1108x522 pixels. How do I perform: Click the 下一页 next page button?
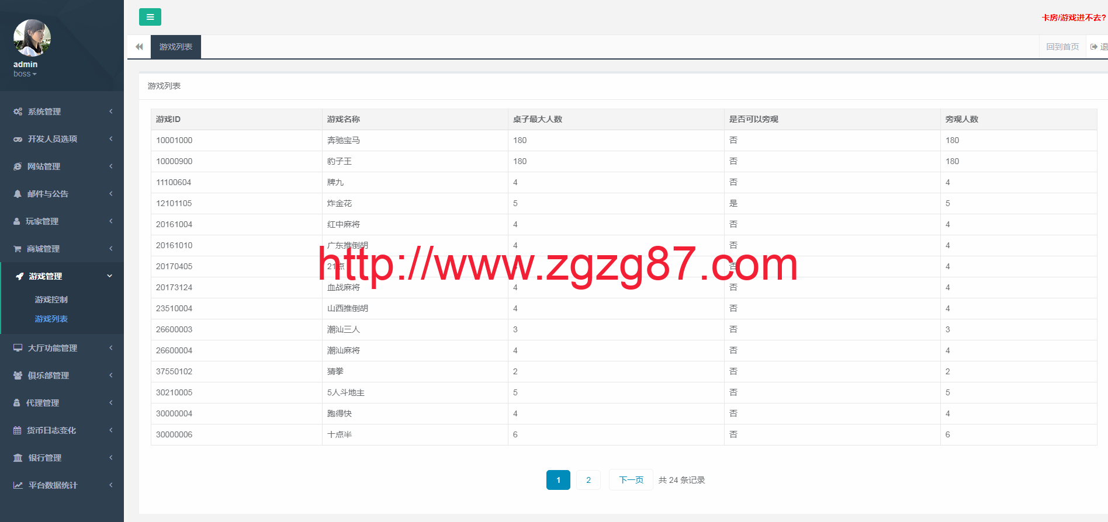click(631, 480)
